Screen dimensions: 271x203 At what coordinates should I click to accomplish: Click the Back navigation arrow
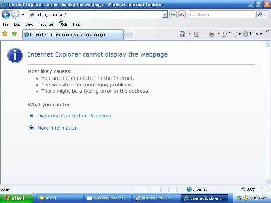coord(6,14)
